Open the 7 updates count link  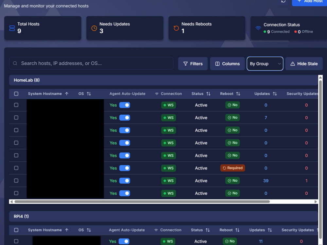click(266, 118)
